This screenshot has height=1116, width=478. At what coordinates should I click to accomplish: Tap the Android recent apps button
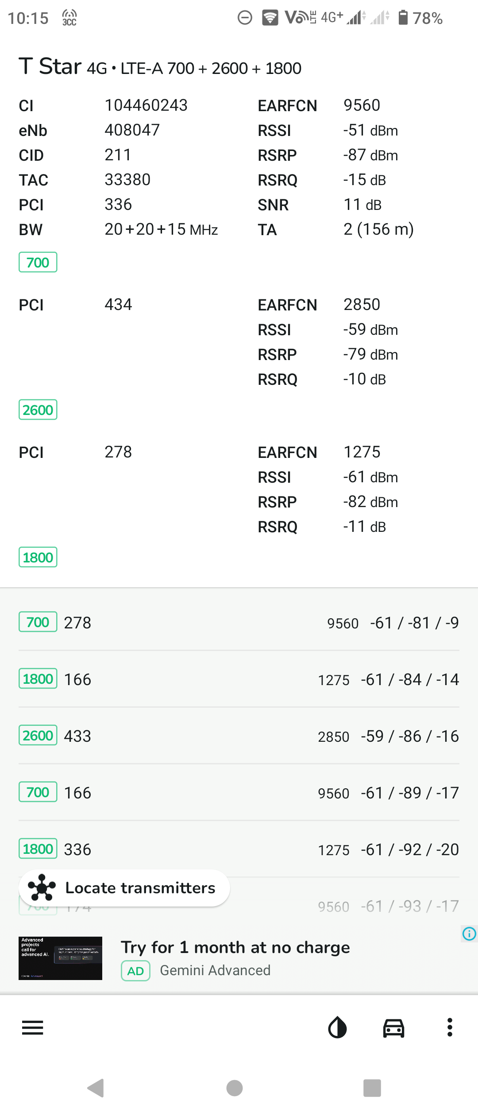[372, 1088]
